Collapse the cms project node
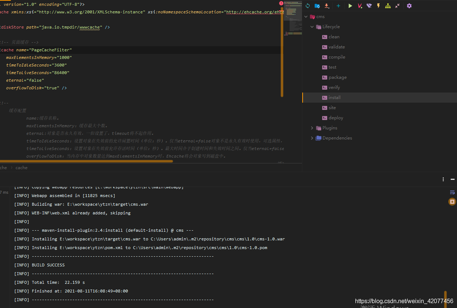This screenshot has height=308, width=457. (306, 17)
